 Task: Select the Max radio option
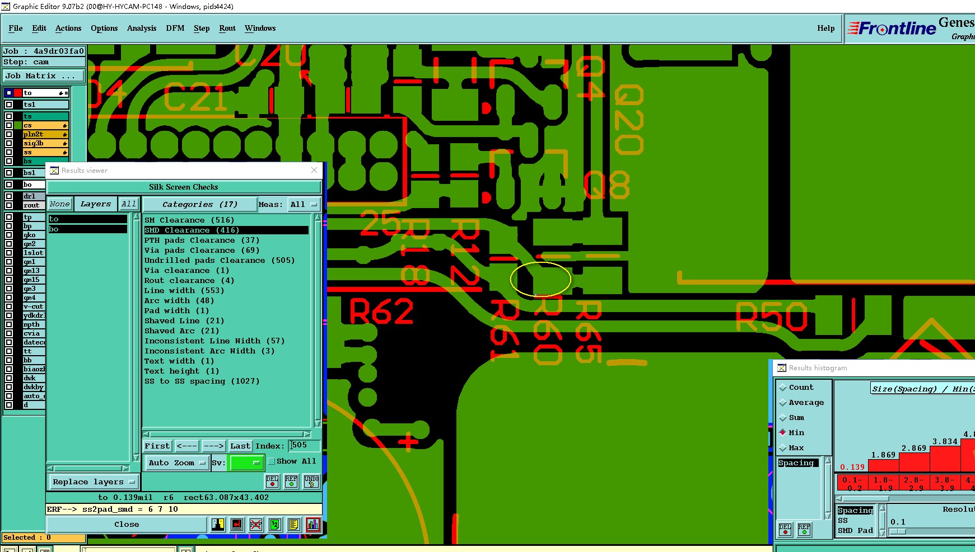pos(783,448)
